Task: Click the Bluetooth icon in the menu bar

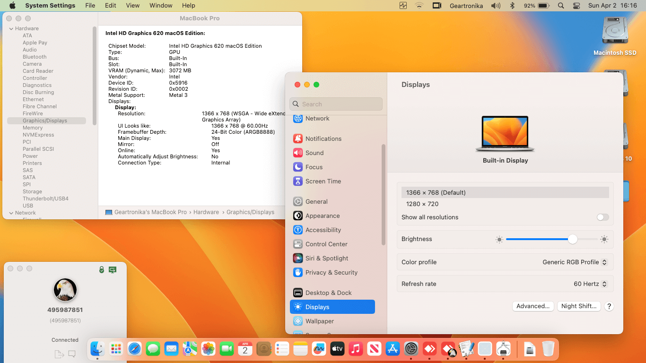Action: pos(512,6)
